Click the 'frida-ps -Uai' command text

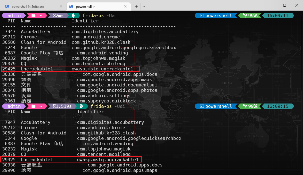pos(108,106)
